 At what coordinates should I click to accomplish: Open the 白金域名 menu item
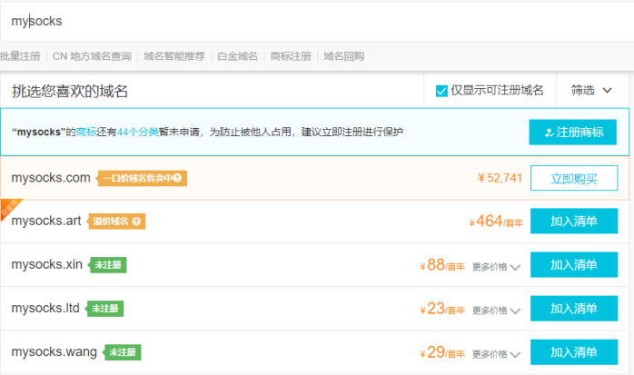tap(237, 56)
